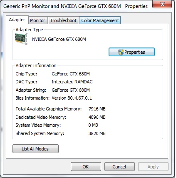Select the Adapter tab
This screenshot has width=176, height=178.
(17, 20)
